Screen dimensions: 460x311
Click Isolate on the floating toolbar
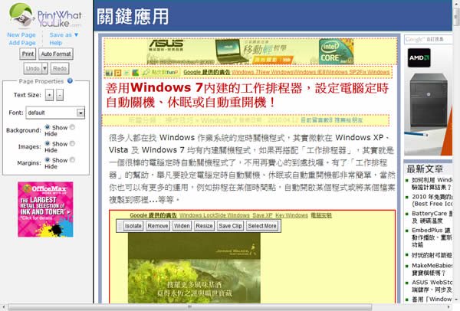pyautogui.click(x=133, y=226)
